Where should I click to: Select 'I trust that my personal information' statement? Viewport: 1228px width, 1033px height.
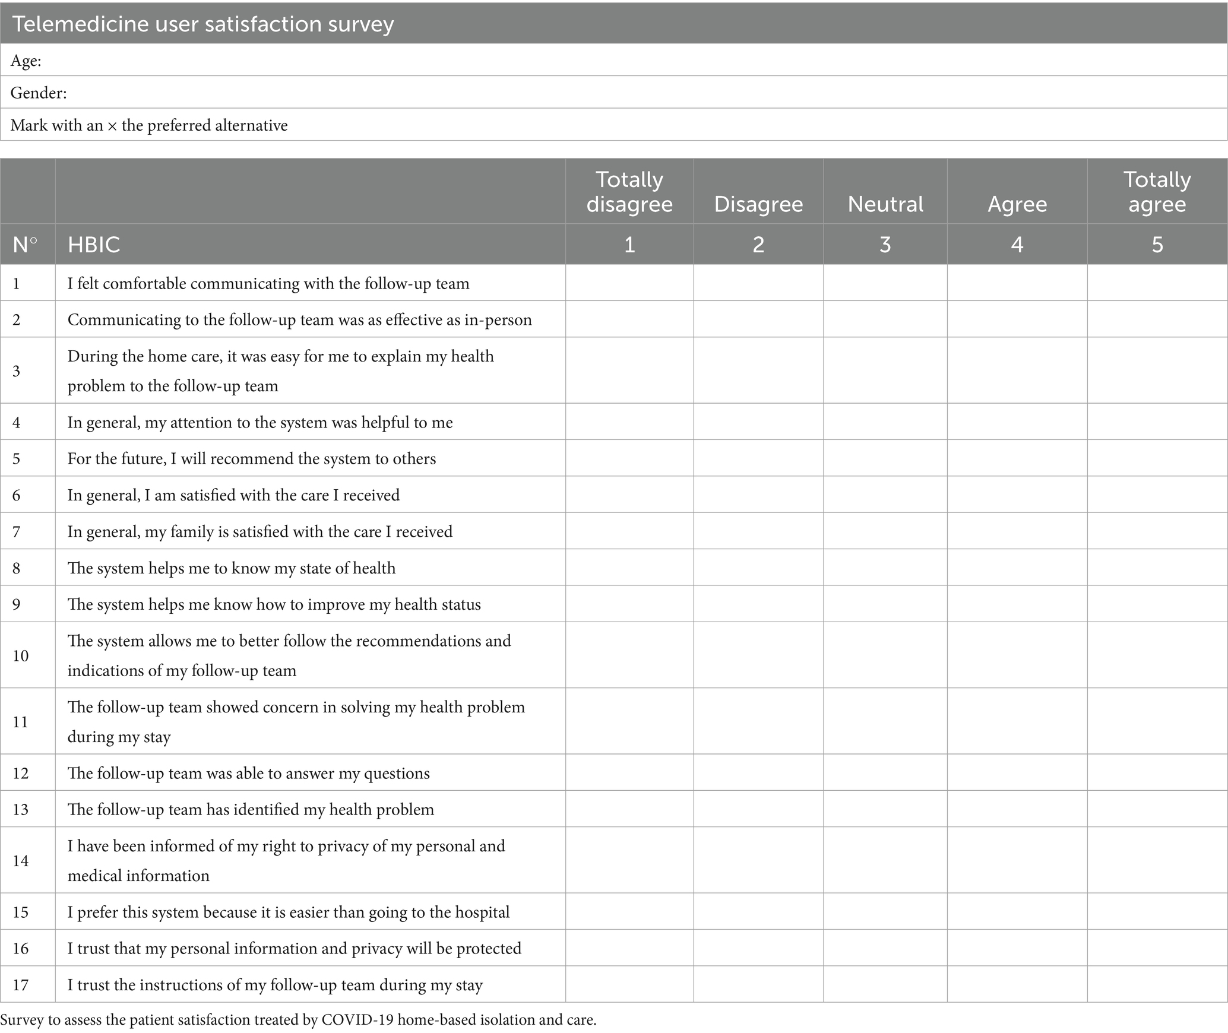[295, 948]
